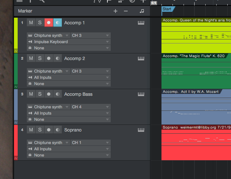
Task: Mute the Accomp 2 track
Action: tap(31, 58)
